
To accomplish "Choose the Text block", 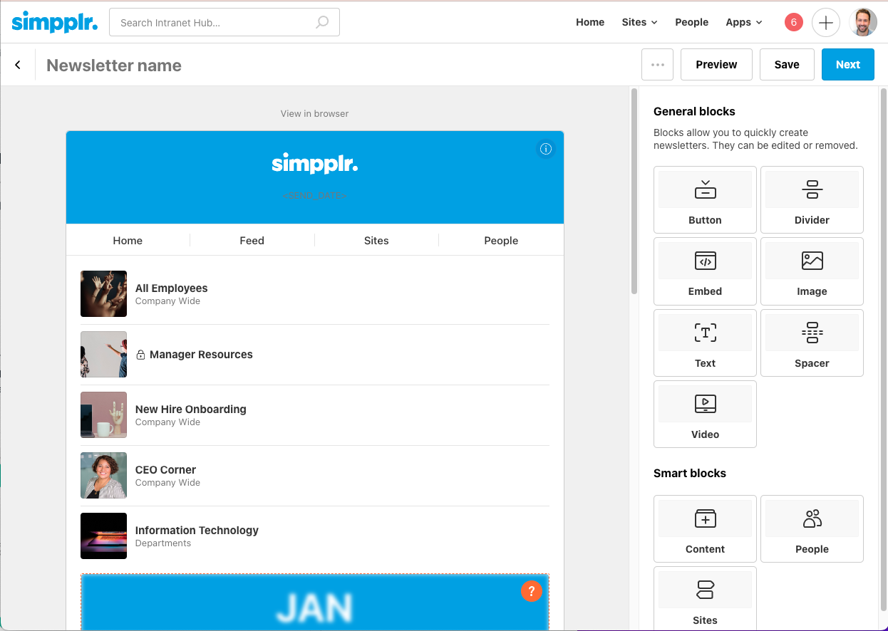I will (705, 343).
